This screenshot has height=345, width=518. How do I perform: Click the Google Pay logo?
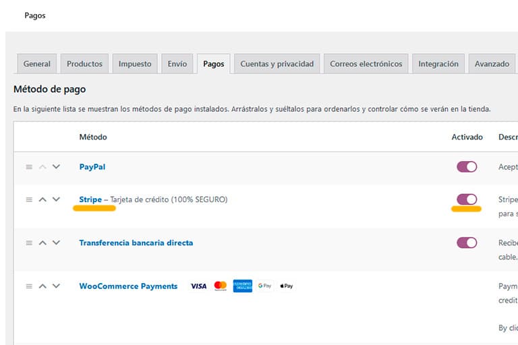coord(264,286)
